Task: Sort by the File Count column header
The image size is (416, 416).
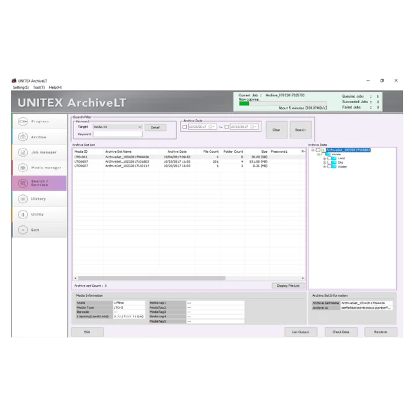Action: pos(207,151)
